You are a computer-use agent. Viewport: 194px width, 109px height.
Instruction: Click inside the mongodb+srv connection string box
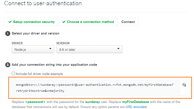coord(95,87)
